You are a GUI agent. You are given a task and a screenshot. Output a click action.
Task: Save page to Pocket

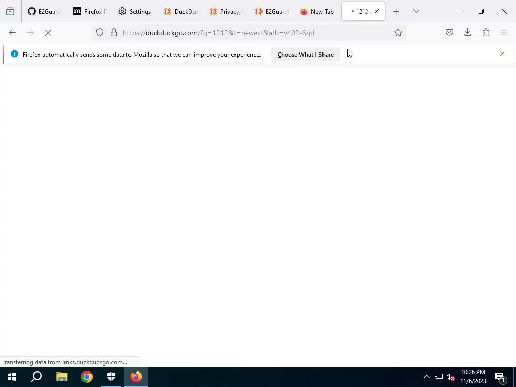(449, 32)
